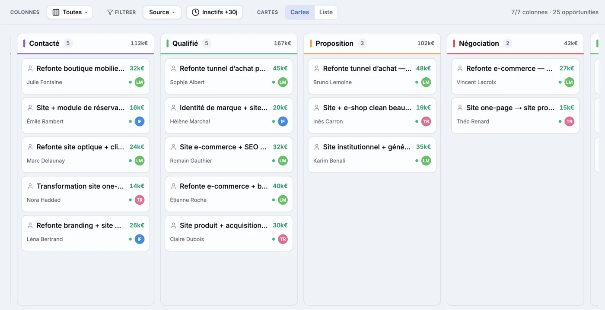Click LM avatar on Étienne Roche card
The image size is (605, 310).
(x=283, y=200)
